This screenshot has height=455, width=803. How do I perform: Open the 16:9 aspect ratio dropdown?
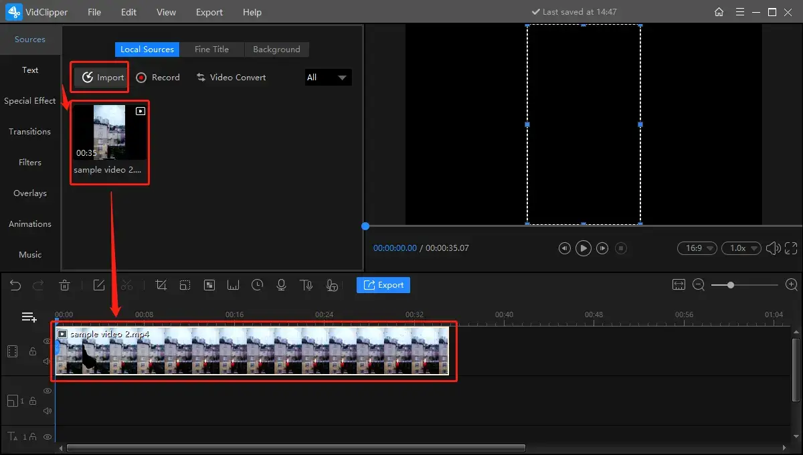pyautogui.click(x=697, y=248)
